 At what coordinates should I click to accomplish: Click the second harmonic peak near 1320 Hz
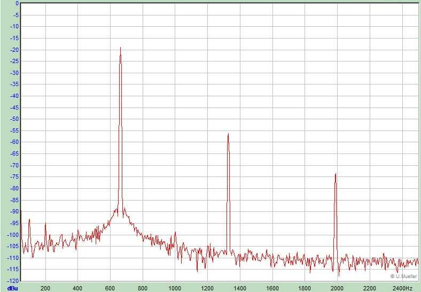tap(228, 135)
